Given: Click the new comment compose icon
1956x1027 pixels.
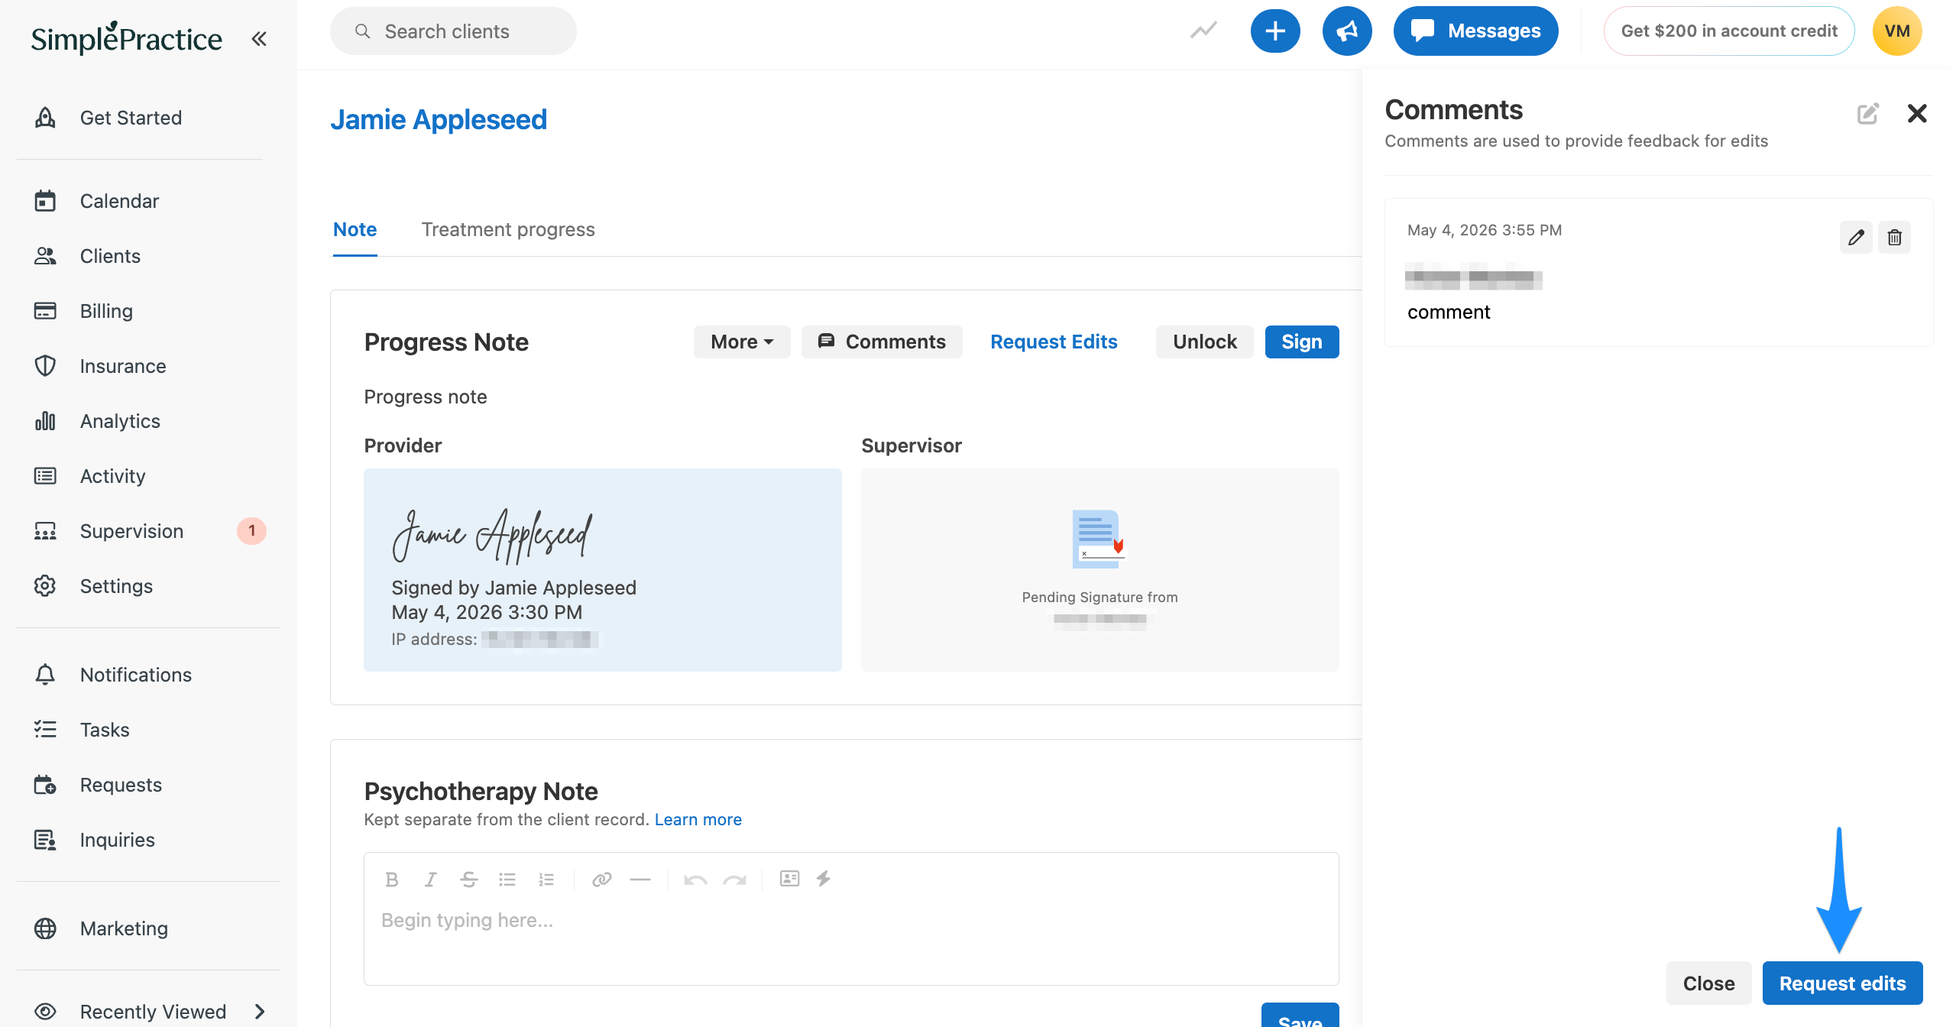Looking at the screenshot, I should pos(1868,114).
